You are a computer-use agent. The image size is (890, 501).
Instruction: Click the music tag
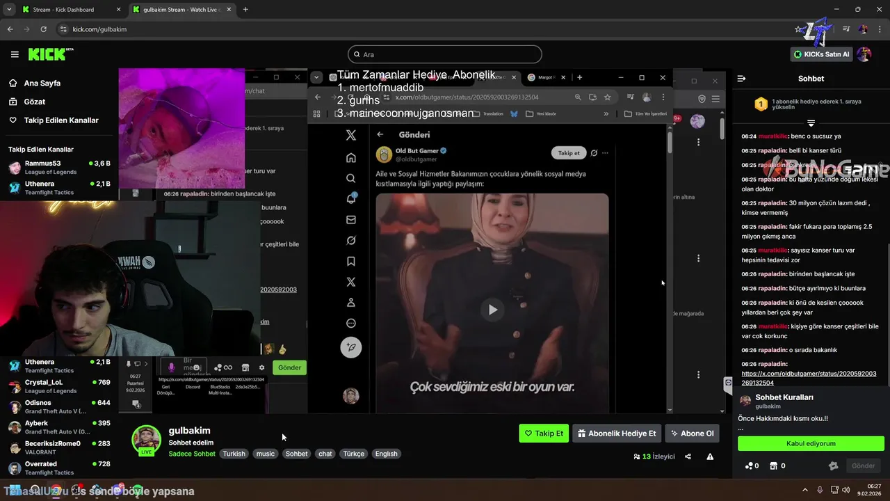[x=266, y=454]
